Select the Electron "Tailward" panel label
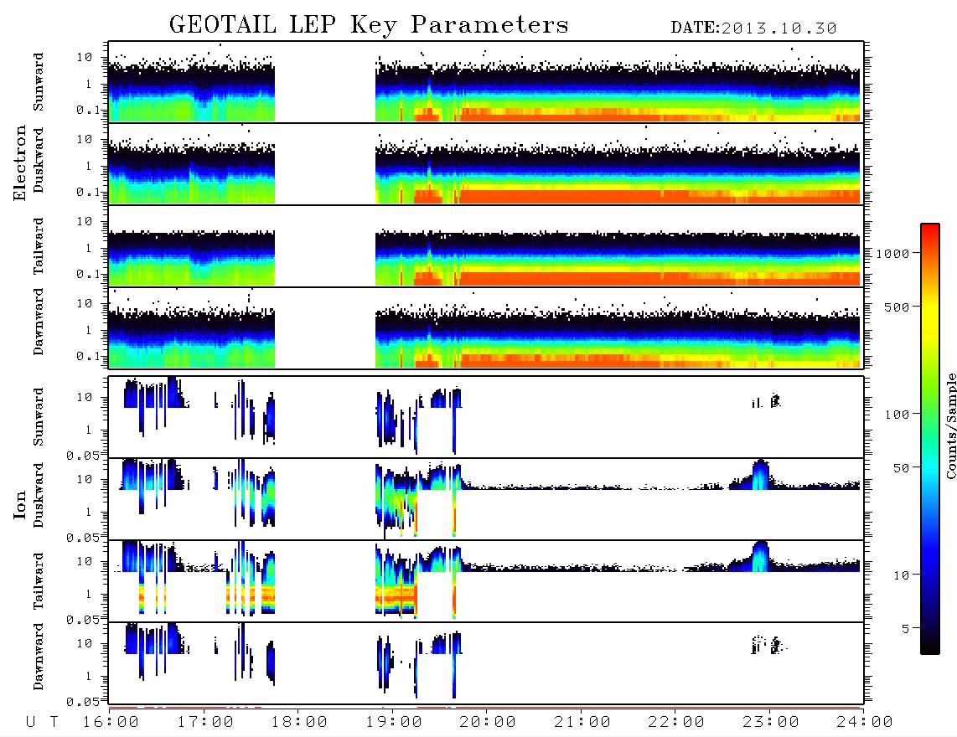The width and height of the screenshot is (957, 737). tap(39, 246)
